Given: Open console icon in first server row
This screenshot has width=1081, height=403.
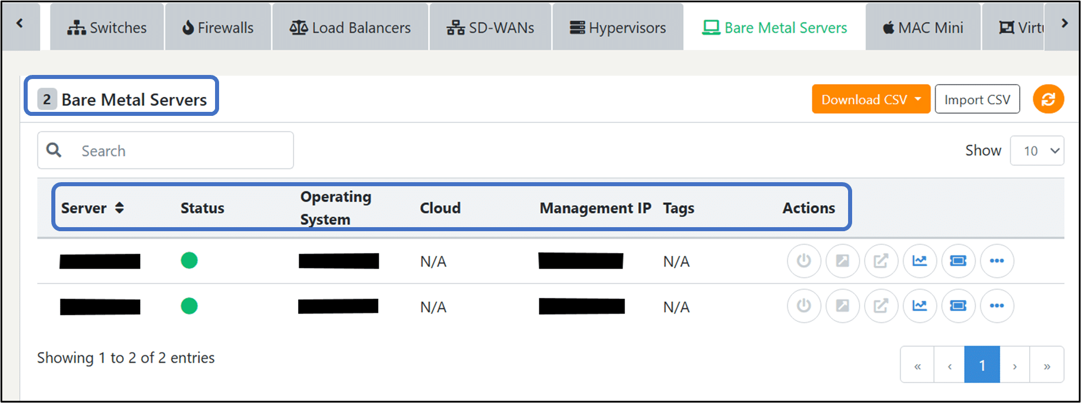Looking at the screenshot, I should [x=842, y=261].
